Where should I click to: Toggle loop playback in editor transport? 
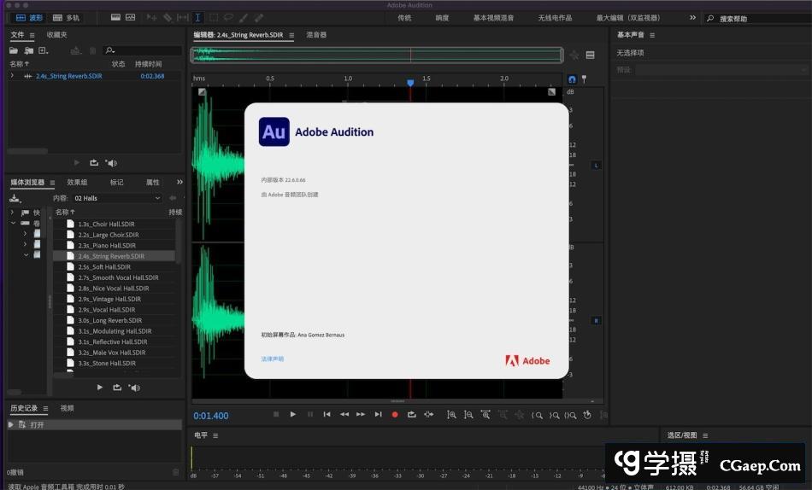pos(411,415)
